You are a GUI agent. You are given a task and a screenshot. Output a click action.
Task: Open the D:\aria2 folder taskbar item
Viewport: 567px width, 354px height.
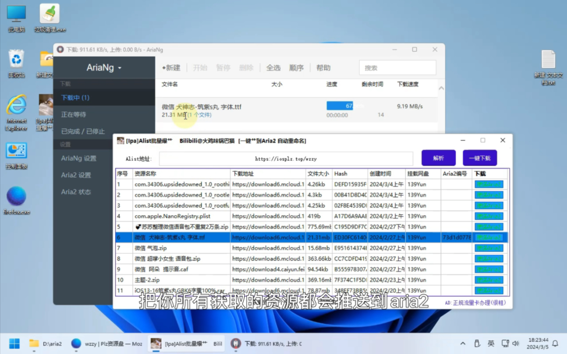pos(46,344)
